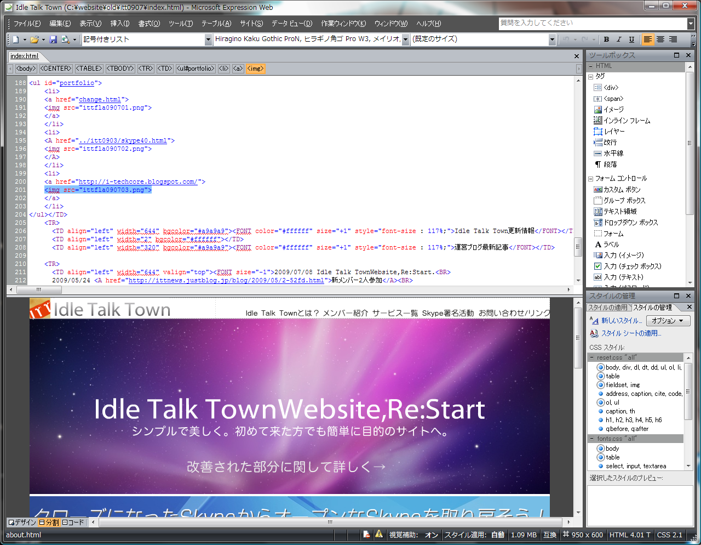
Task: Open the New Document dropdown arrow
Action: click(x=25, y=39)
